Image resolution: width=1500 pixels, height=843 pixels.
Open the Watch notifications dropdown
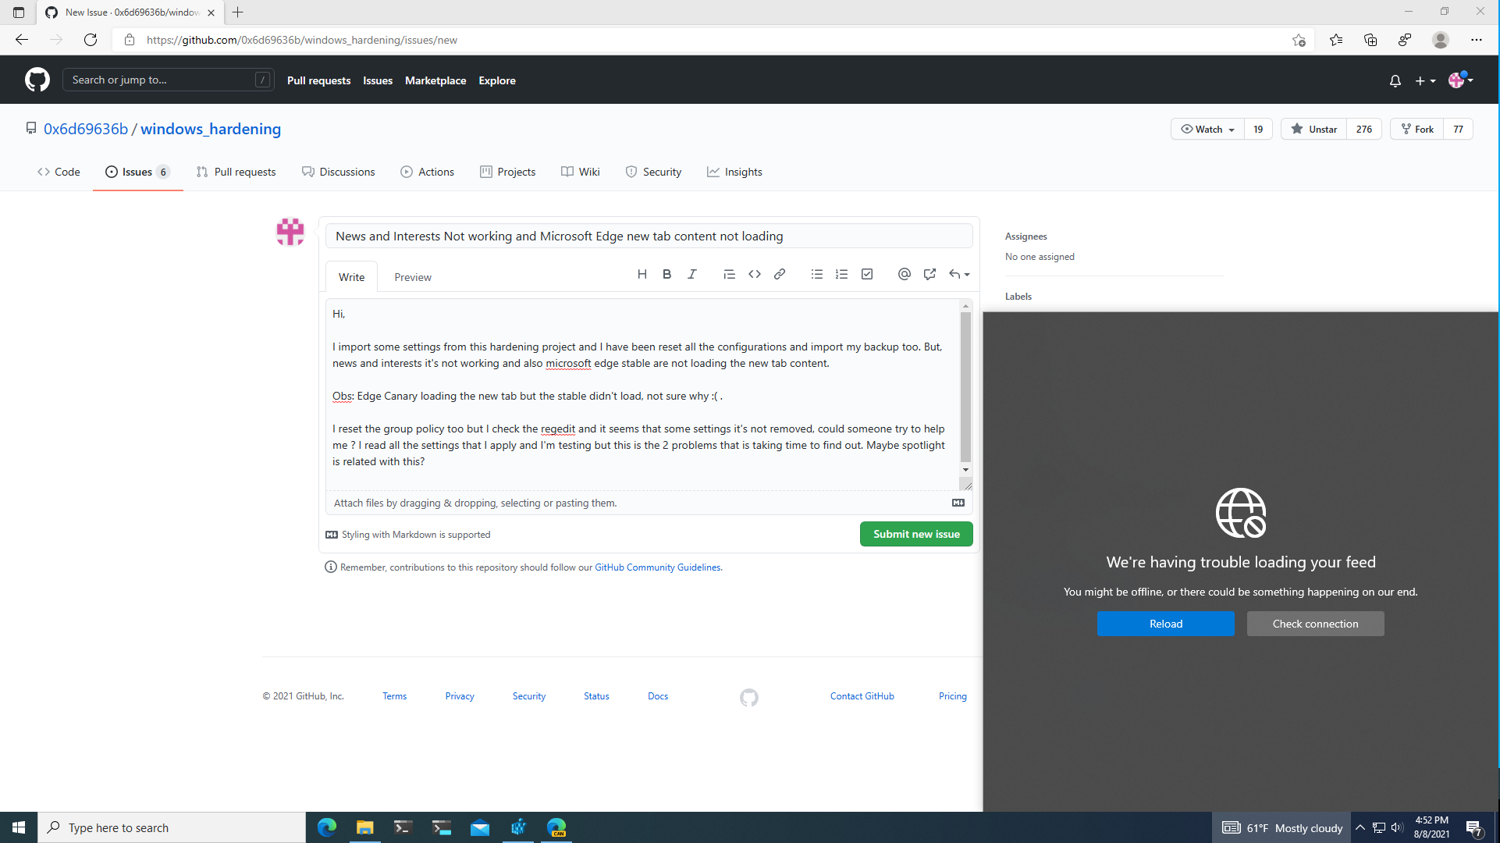click(1207, 130)
